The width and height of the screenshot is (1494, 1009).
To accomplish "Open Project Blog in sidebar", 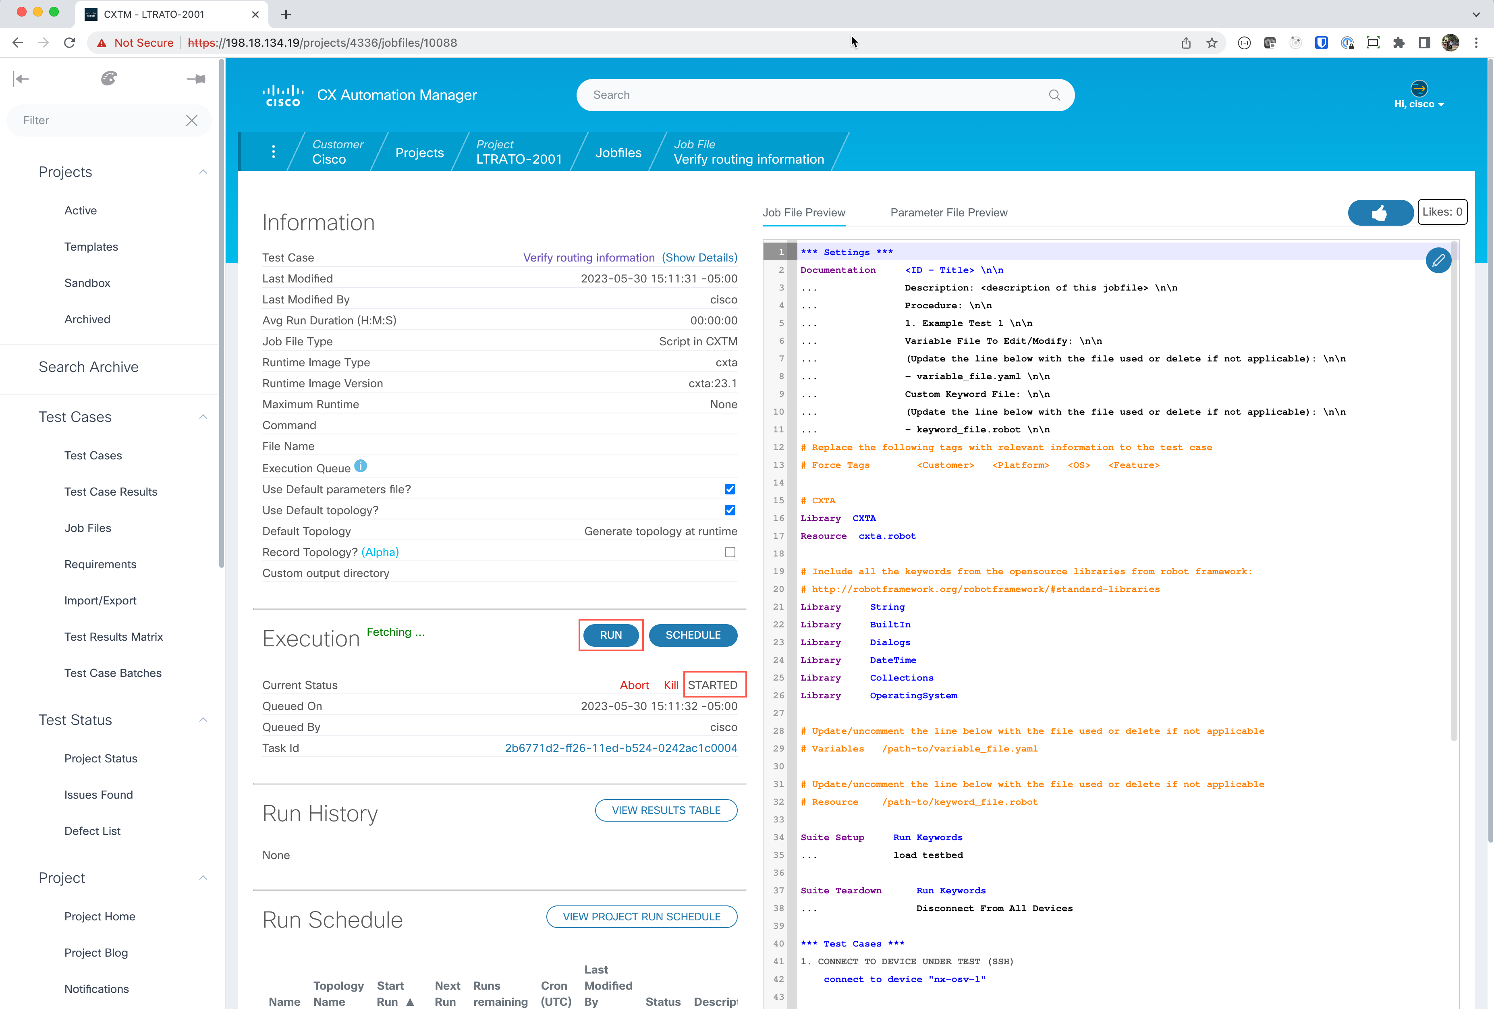I will point(96,953).
